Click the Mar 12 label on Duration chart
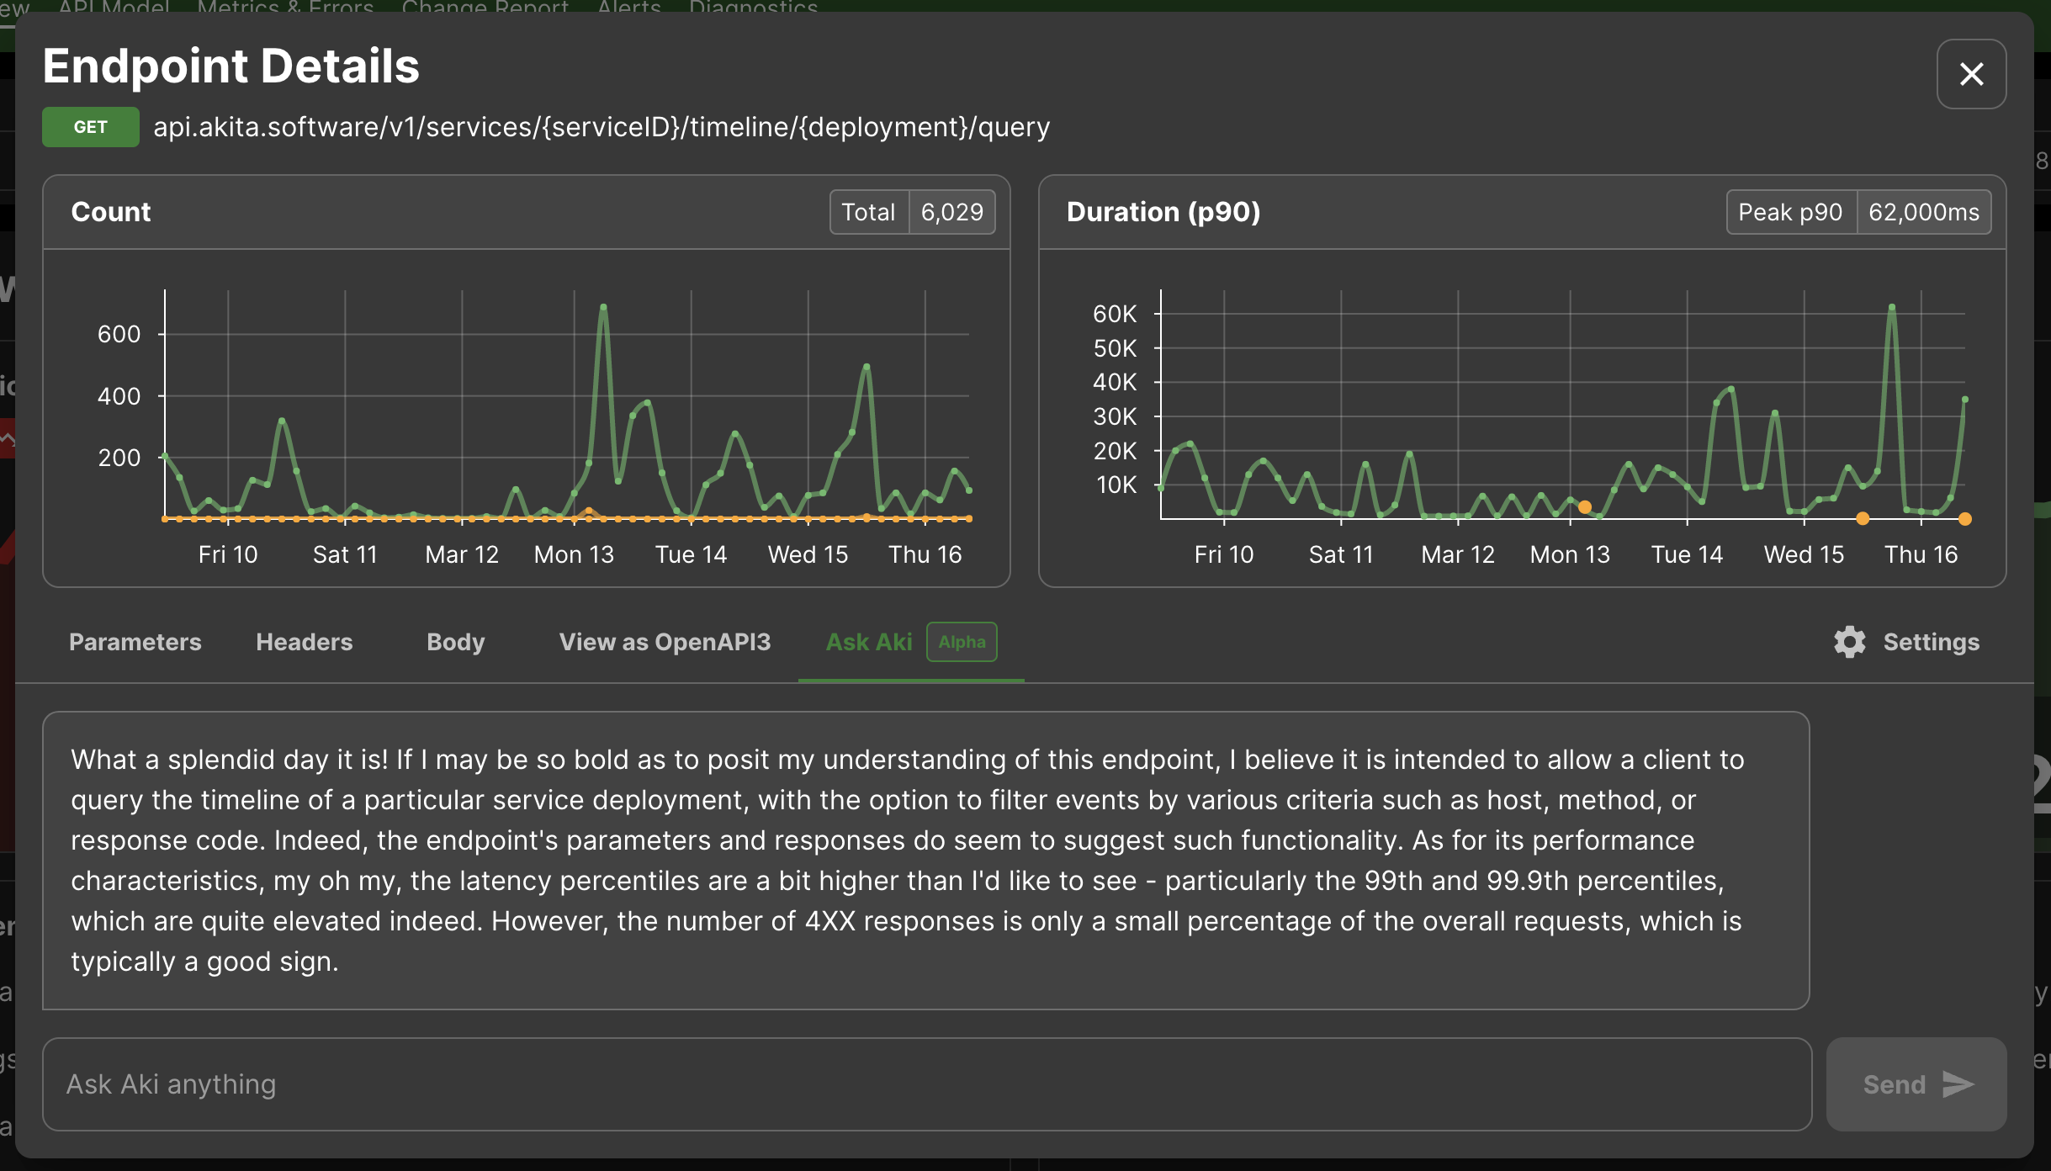 (1458, 554)
